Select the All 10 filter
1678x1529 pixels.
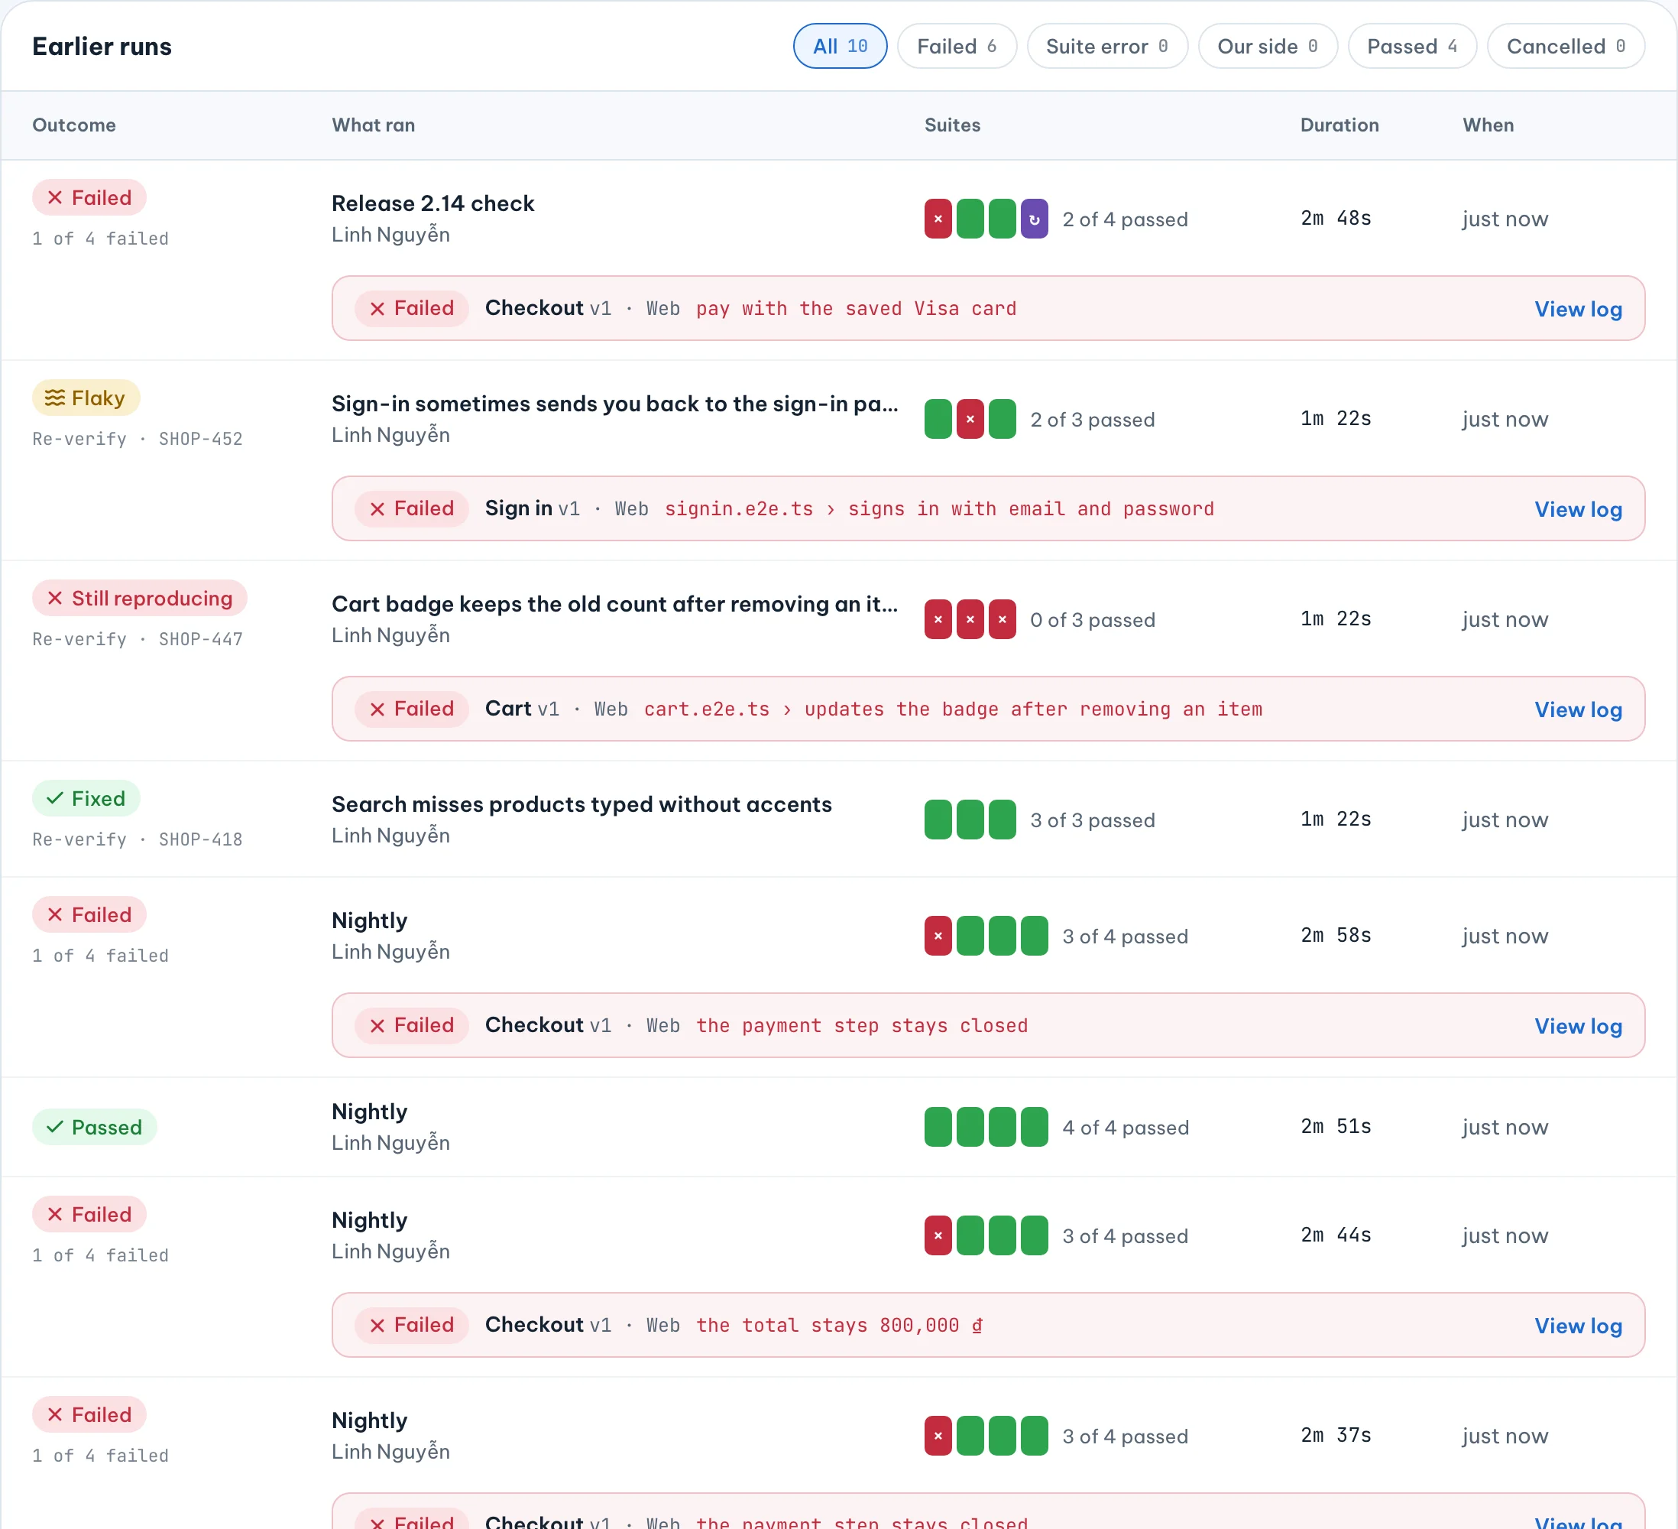pos(839,47)
